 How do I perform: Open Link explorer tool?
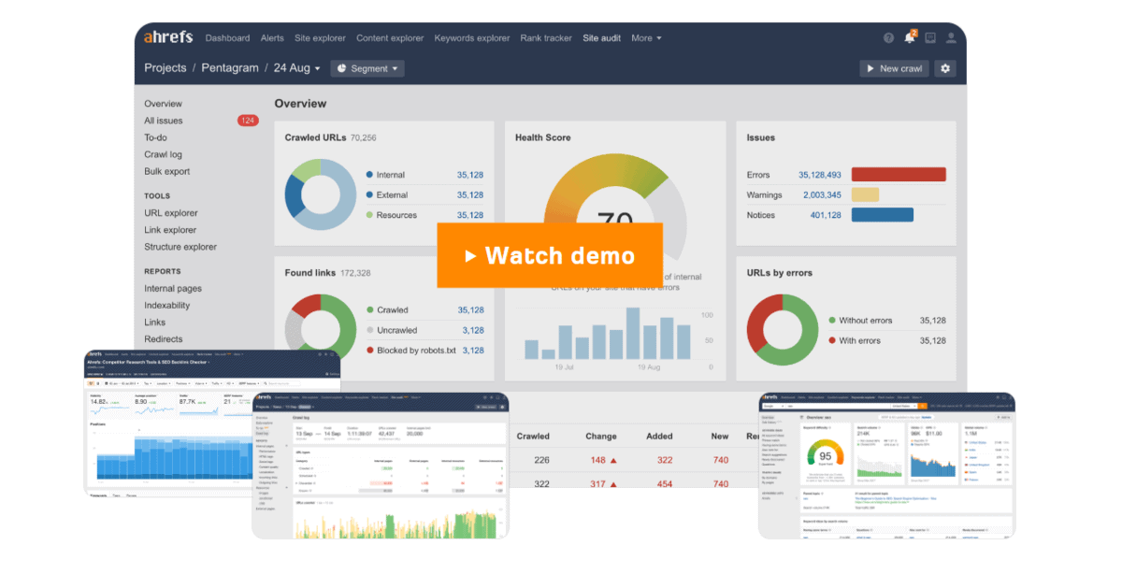[x=170, y=230]
